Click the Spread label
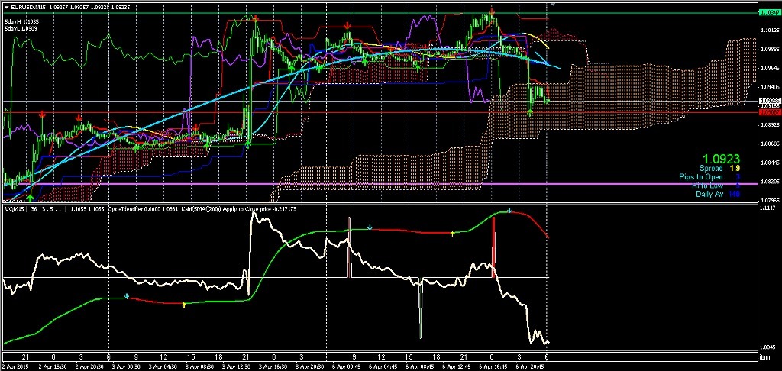Viewport: 782px width, 371px height. click(711, 169)
